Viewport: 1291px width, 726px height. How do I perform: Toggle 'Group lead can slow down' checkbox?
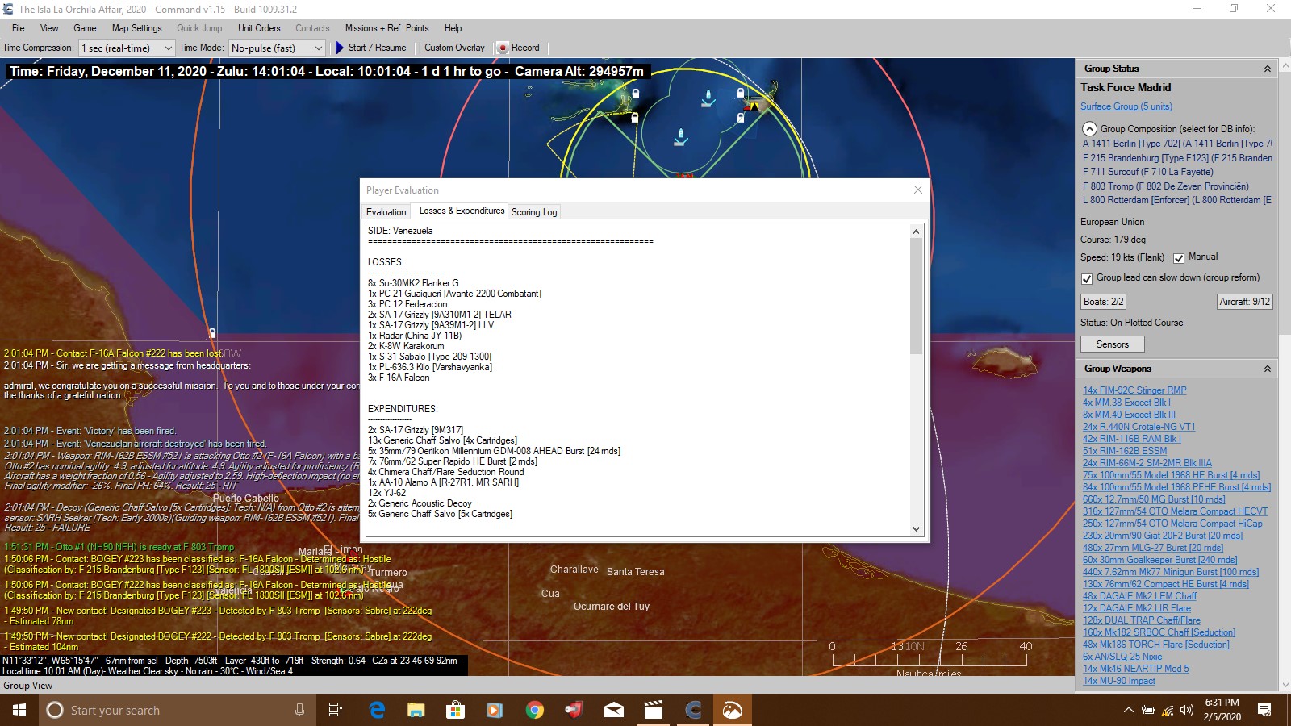(1087, 278)
